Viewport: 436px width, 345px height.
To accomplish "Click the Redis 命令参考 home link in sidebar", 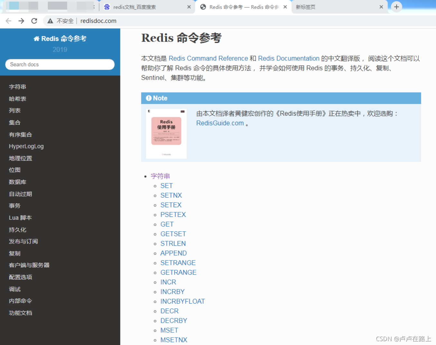I will (60, 39).
